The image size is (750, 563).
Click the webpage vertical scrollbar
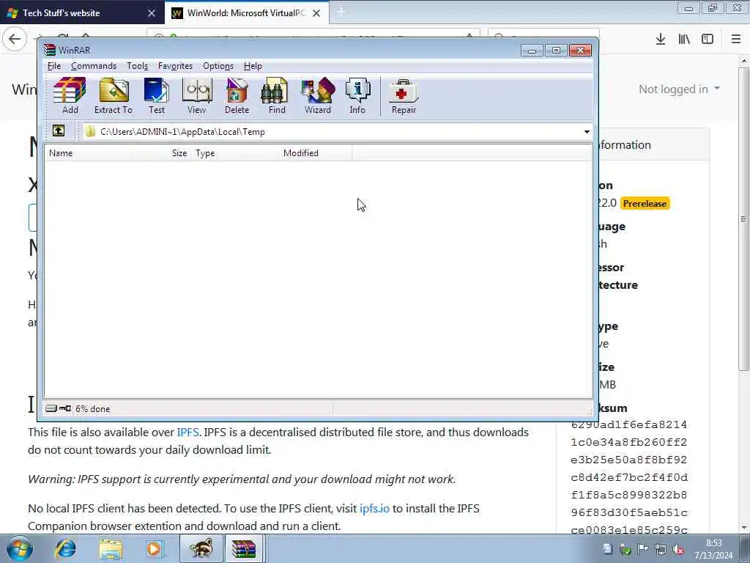(x=743, y=218)
